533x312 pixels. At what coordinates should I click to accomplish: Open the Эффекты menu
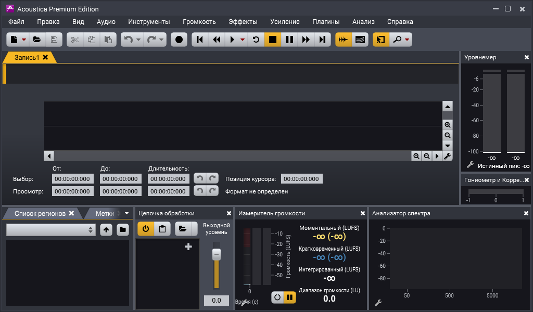pos(243,21)
